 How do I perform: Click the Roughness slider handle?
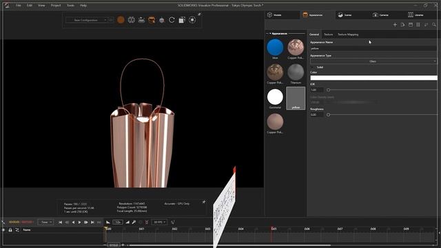pyautogui.click(x=328, y=115)
